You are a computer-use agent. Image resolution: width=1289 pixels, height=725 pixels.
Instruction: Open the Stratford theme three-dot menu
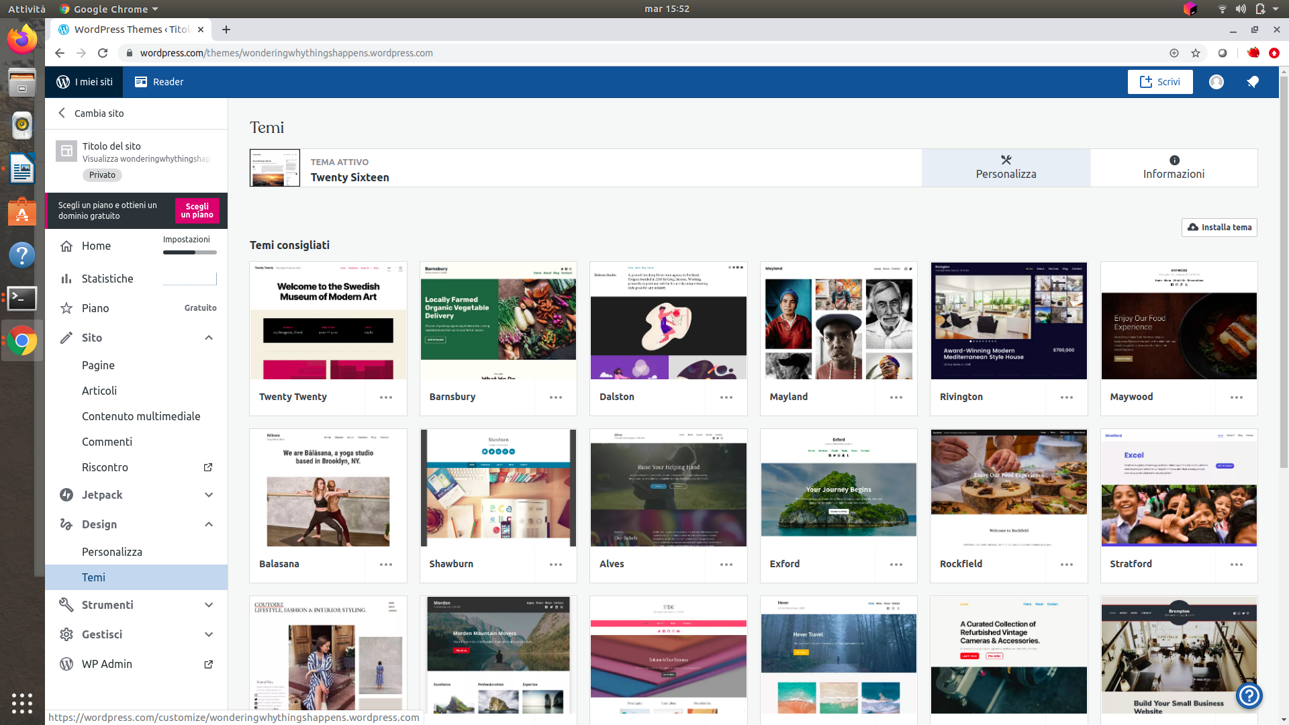1236,565
